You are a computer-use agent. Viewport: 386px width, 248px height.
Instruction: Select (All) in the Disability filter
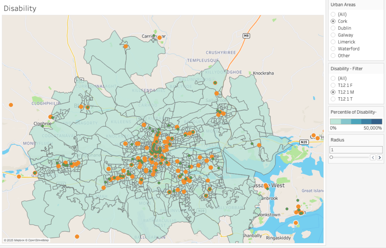point(333,78)
